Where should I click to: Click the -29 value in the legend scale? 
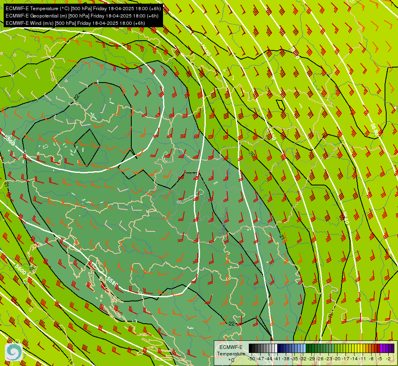(x=311, y=359)
